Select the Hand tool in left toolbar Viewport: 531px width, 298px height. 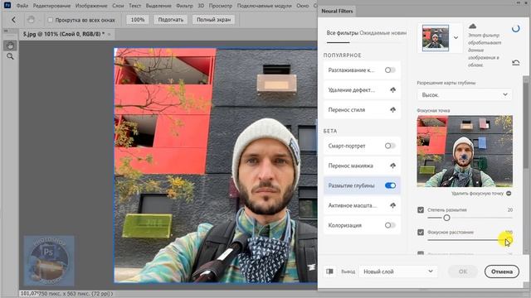tap(10, 46)
